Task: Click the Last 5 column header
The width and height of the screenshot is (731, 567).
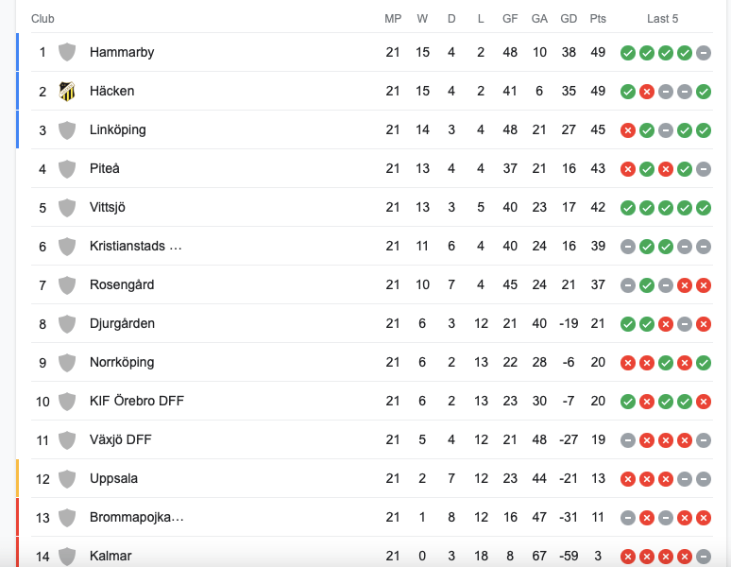Action: (x=663, y=19)
